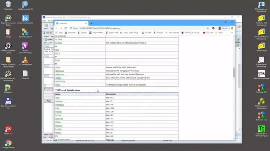This screenshot has height=151, width=270.
Task: Bookmark this page with the star icon
Action: (x=208, y=28)
